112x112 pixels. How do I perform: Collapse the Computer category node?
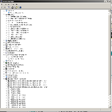click(x=4, y=11)
